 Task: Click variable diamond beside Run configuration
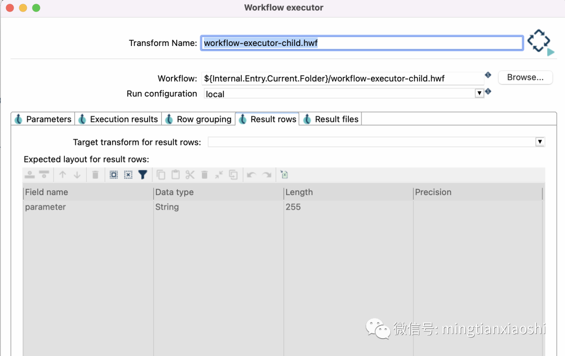488,91
